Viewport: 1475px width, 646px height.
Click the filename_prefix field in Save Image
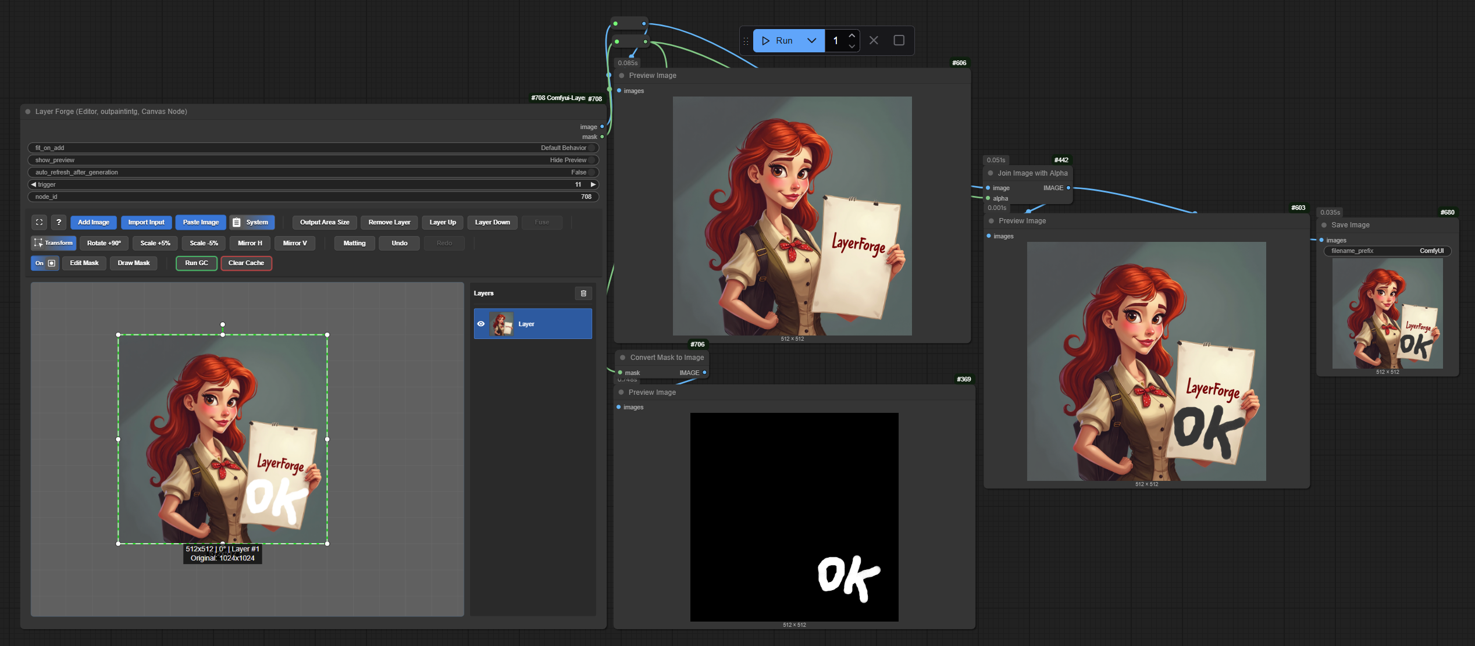click(x=1387, y=251)
